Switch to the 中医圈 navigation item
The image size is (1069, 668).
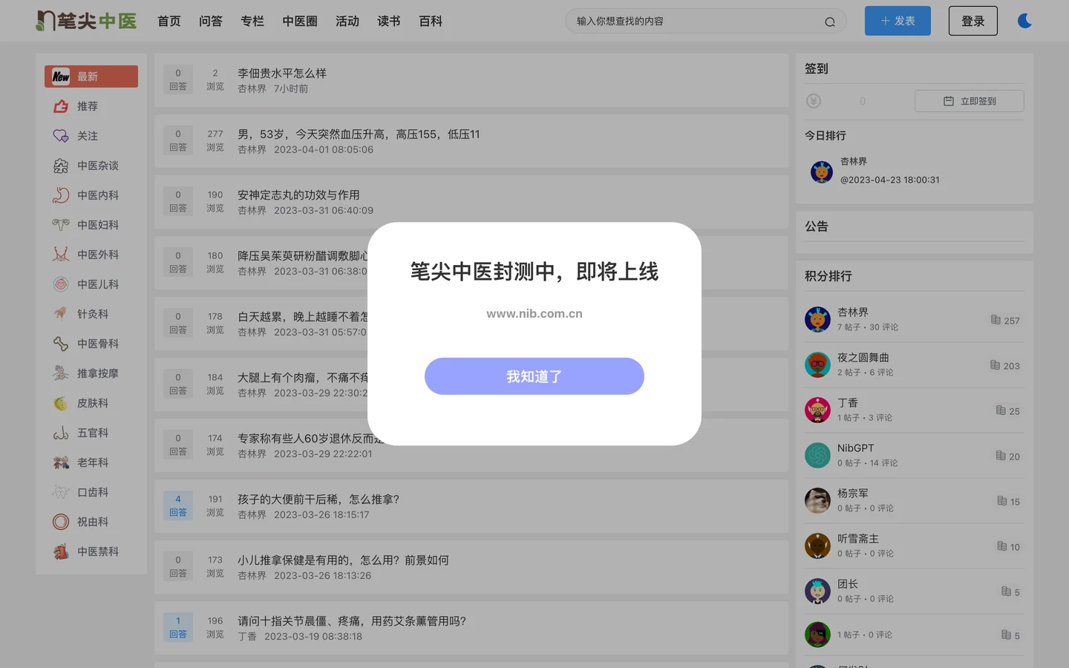(x=300, y=22)
